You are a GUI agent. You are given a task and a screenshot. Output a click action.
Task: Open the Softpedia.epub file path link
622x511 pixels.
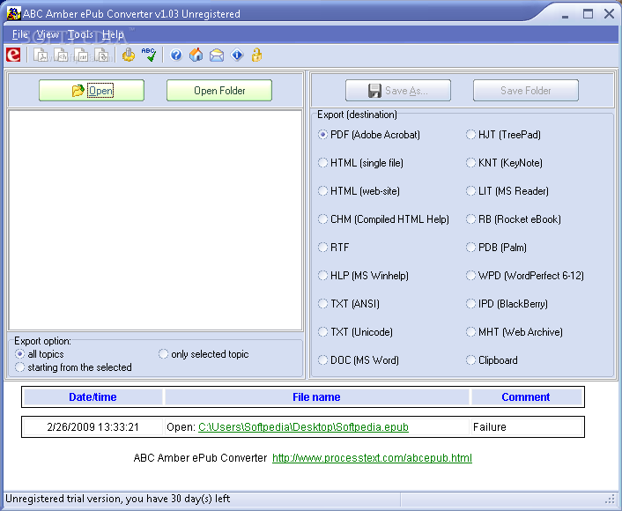[303, 427]
